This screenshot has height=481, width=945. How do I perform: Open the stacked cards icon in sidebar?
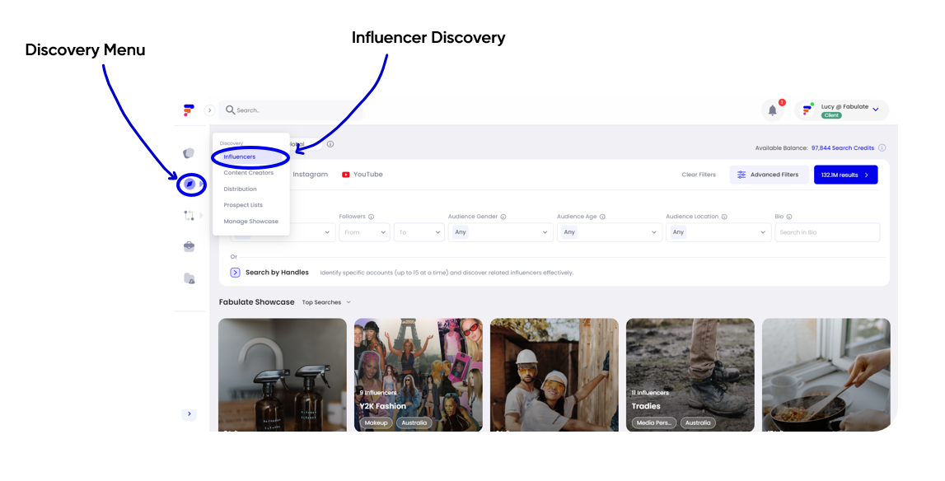[x=189, y=153]
